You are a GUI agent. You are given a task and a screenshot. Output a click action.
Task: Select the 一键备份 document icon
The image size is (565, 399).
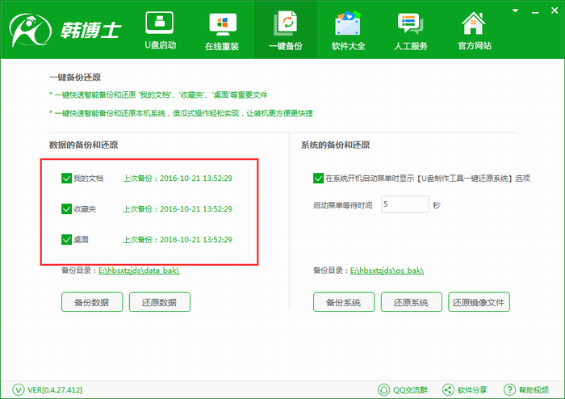(285, 23)
